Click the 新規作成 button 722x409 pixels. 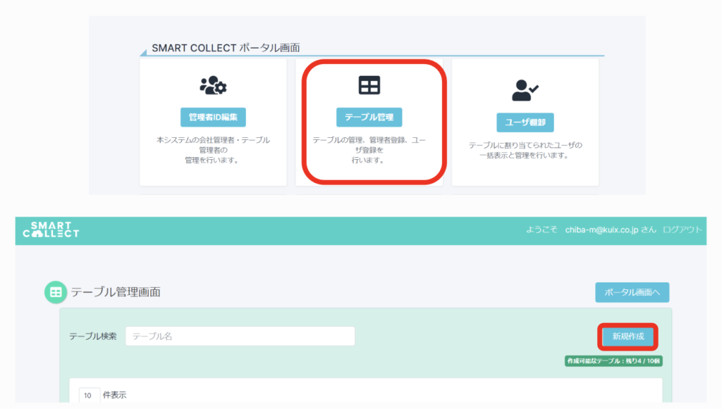628,336
